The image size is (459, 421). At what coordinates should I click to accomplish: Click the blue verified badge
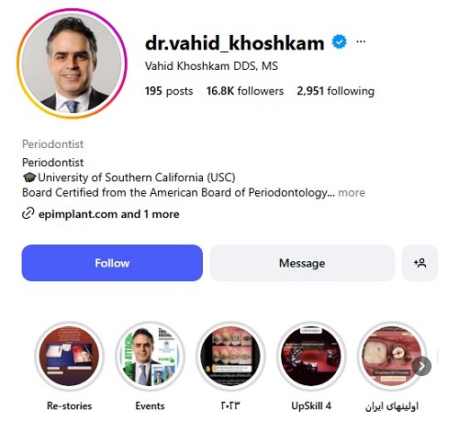point(339,41)
